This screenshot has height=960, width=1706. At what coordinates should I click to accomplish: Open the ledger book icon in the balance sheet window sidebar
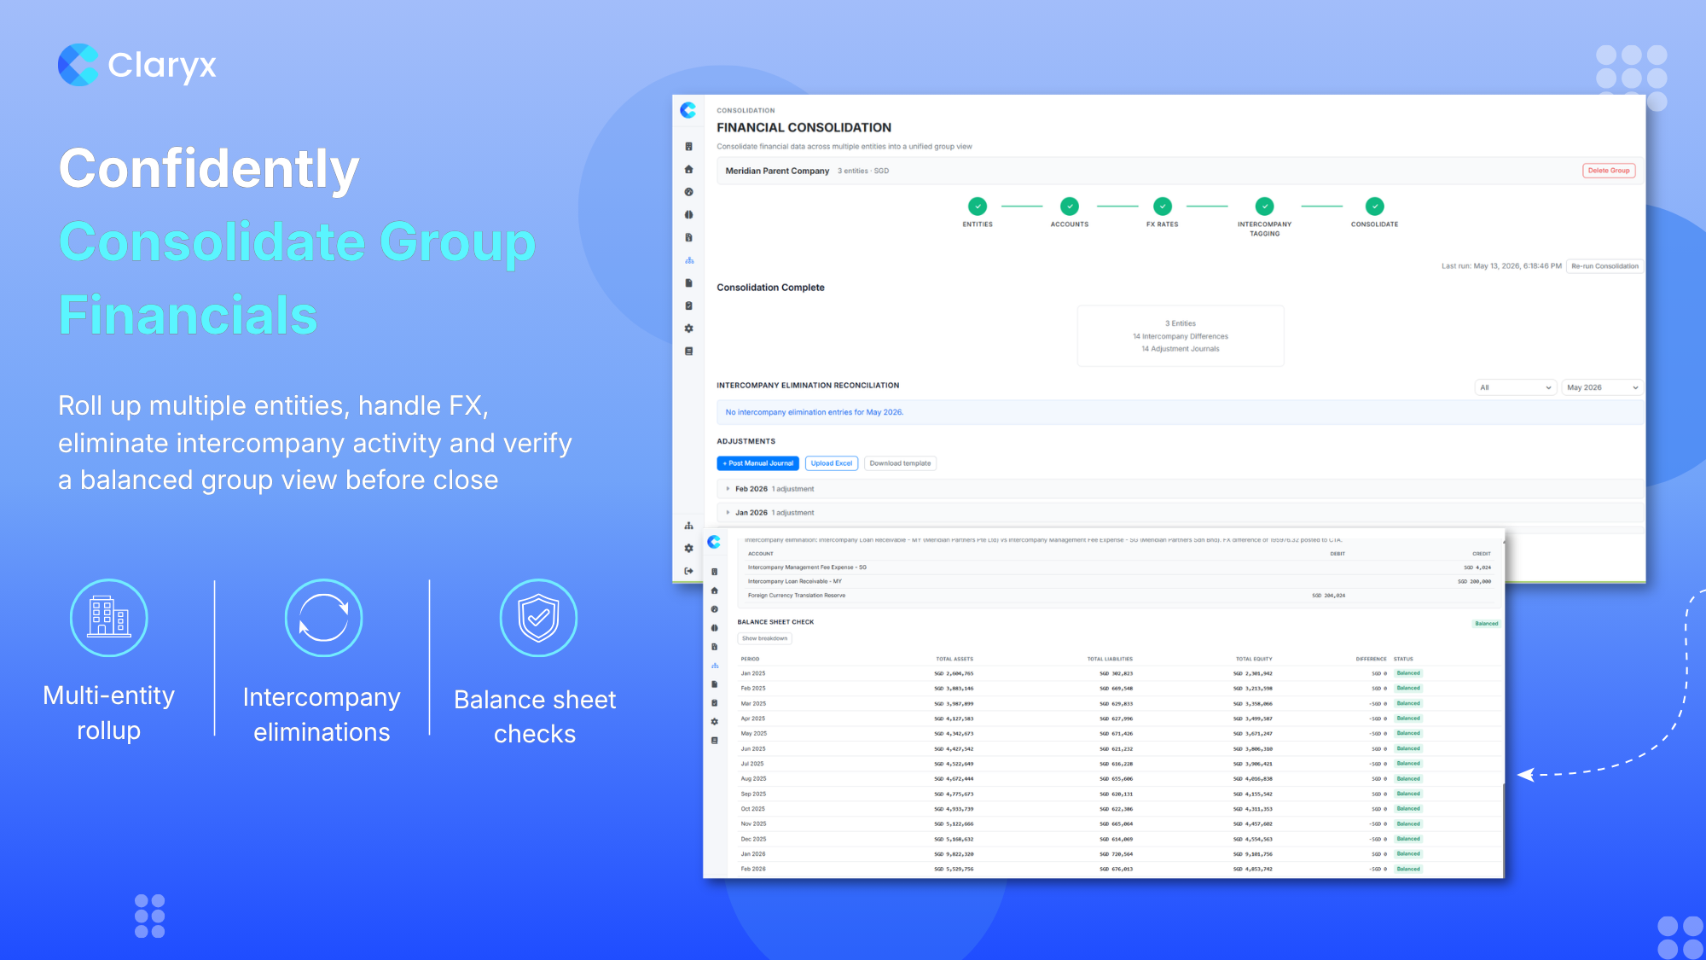coord(714,741)
